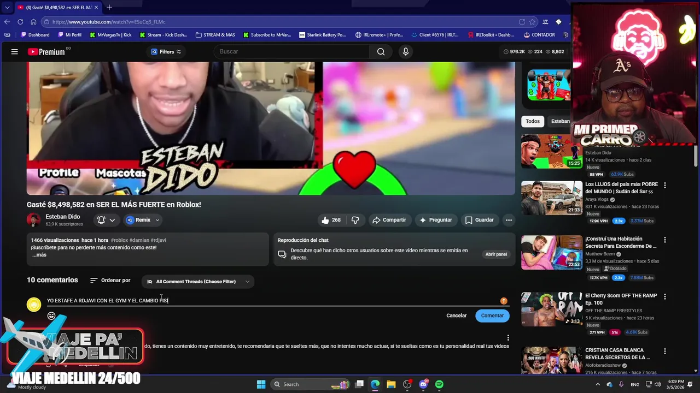
Task: Bookmark the page with the star icon
Action: click(532, 22)
